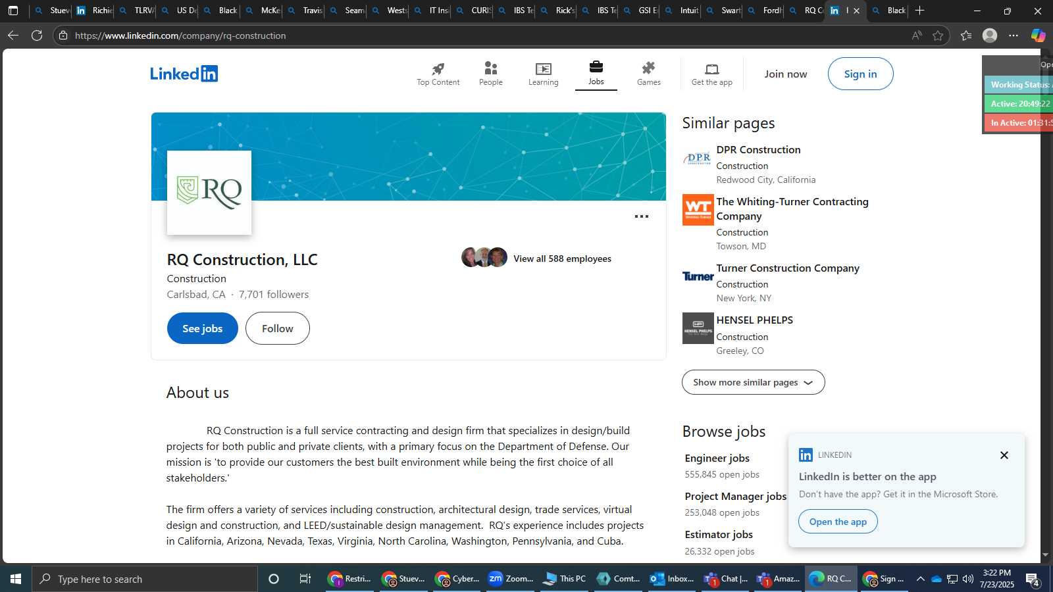Click the Sign in button

point(860,74)
